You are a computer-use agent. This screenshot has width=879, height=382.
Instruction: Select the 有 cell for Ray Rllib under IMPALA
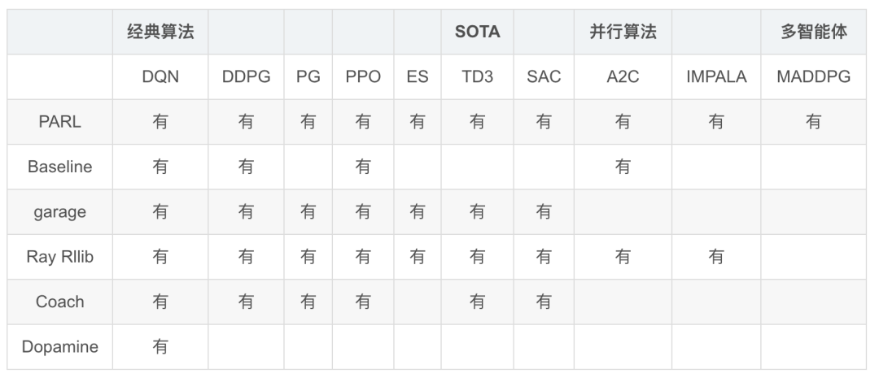click(x=716, y=257)
